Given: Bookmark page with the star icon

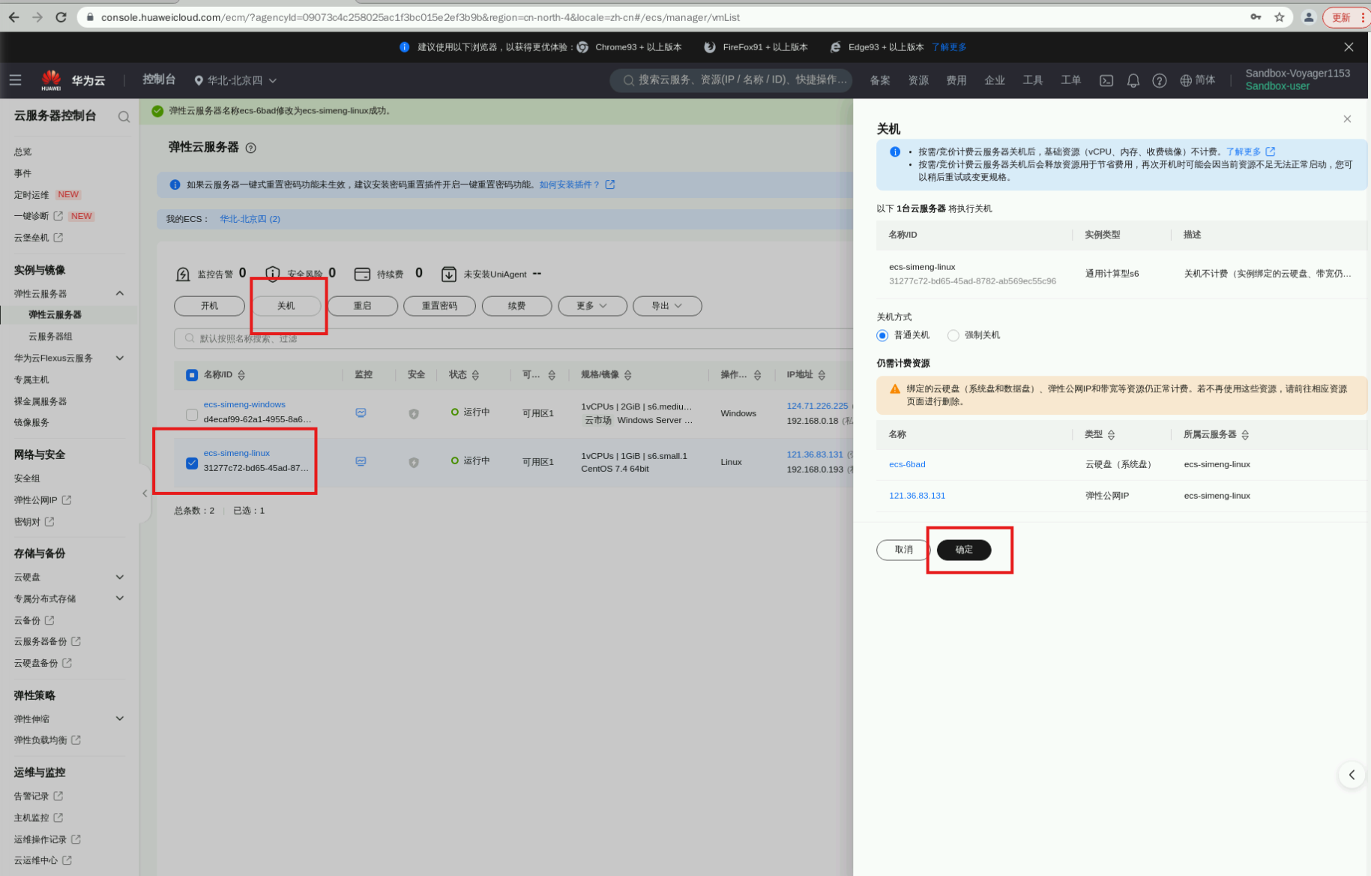Looking at the screenshot, I should pos(1279,16).
